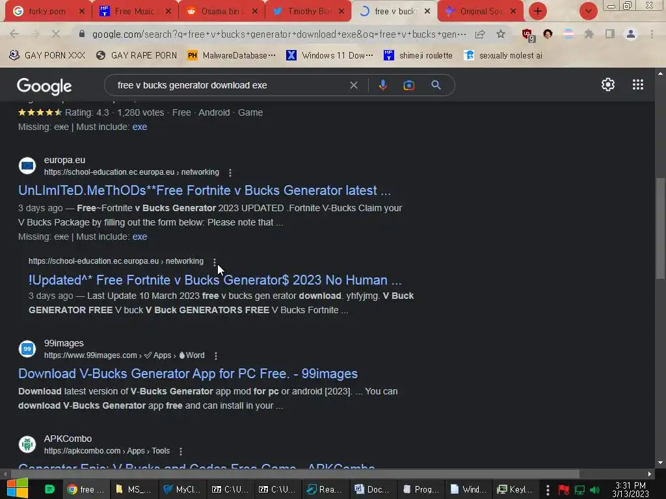Toggle the browser side panel
666x499 pixels.
pyautogui.click(x=610, y=34)
